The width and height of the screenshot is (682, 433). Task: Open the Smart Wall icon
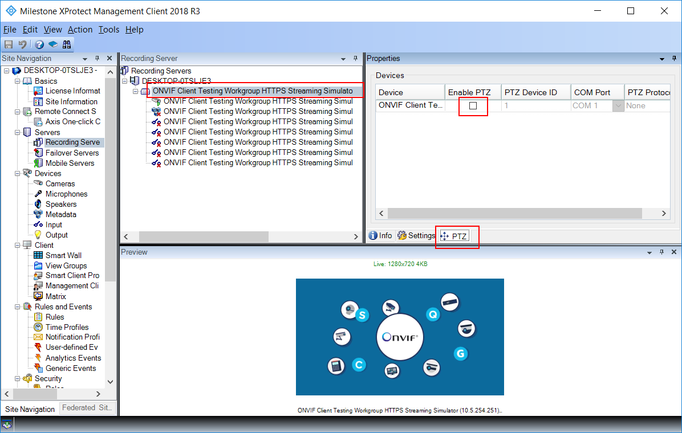38,255
